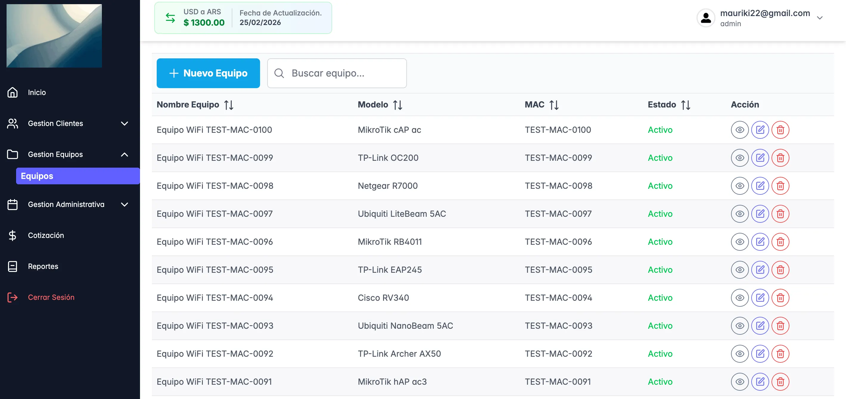This screenshot has height=399, width=846.
Task: Expand Gestion Clientes menu
Action: (125, 124)
